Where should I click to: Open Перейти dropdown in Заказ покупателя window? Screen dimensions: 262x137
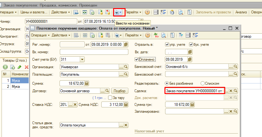[x=133, y=12]
